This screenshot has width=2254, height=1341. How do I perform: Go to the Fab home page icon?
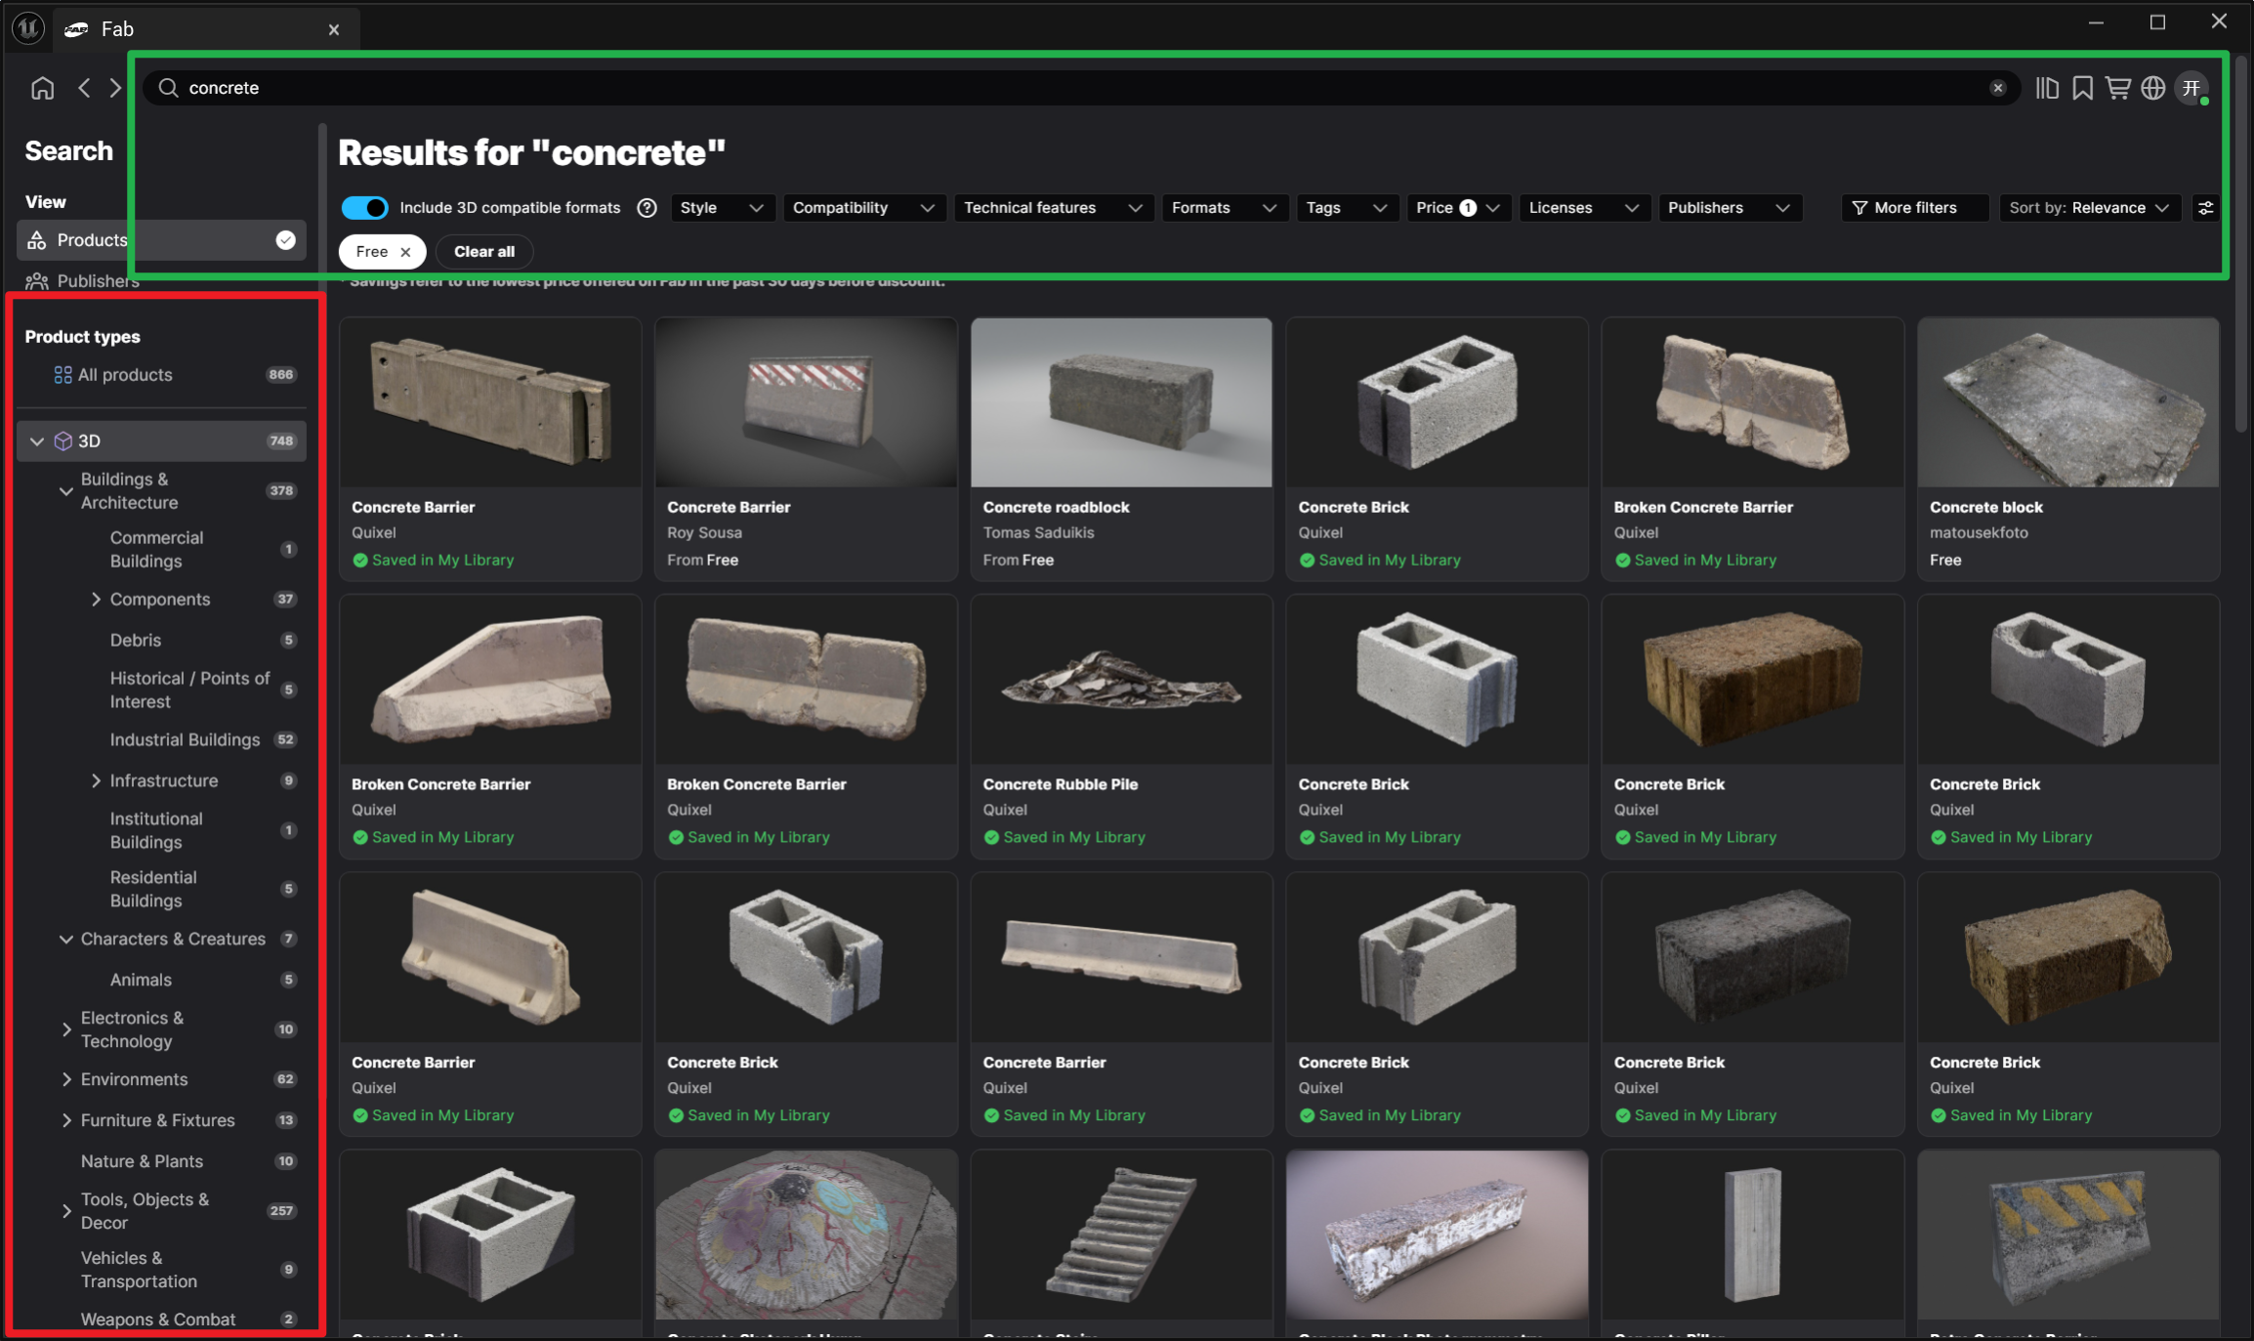click(x=42, y=88)
